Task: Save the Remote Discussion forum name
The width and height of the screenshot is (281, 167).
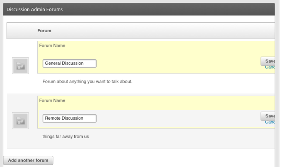Action: pos(269,116)
